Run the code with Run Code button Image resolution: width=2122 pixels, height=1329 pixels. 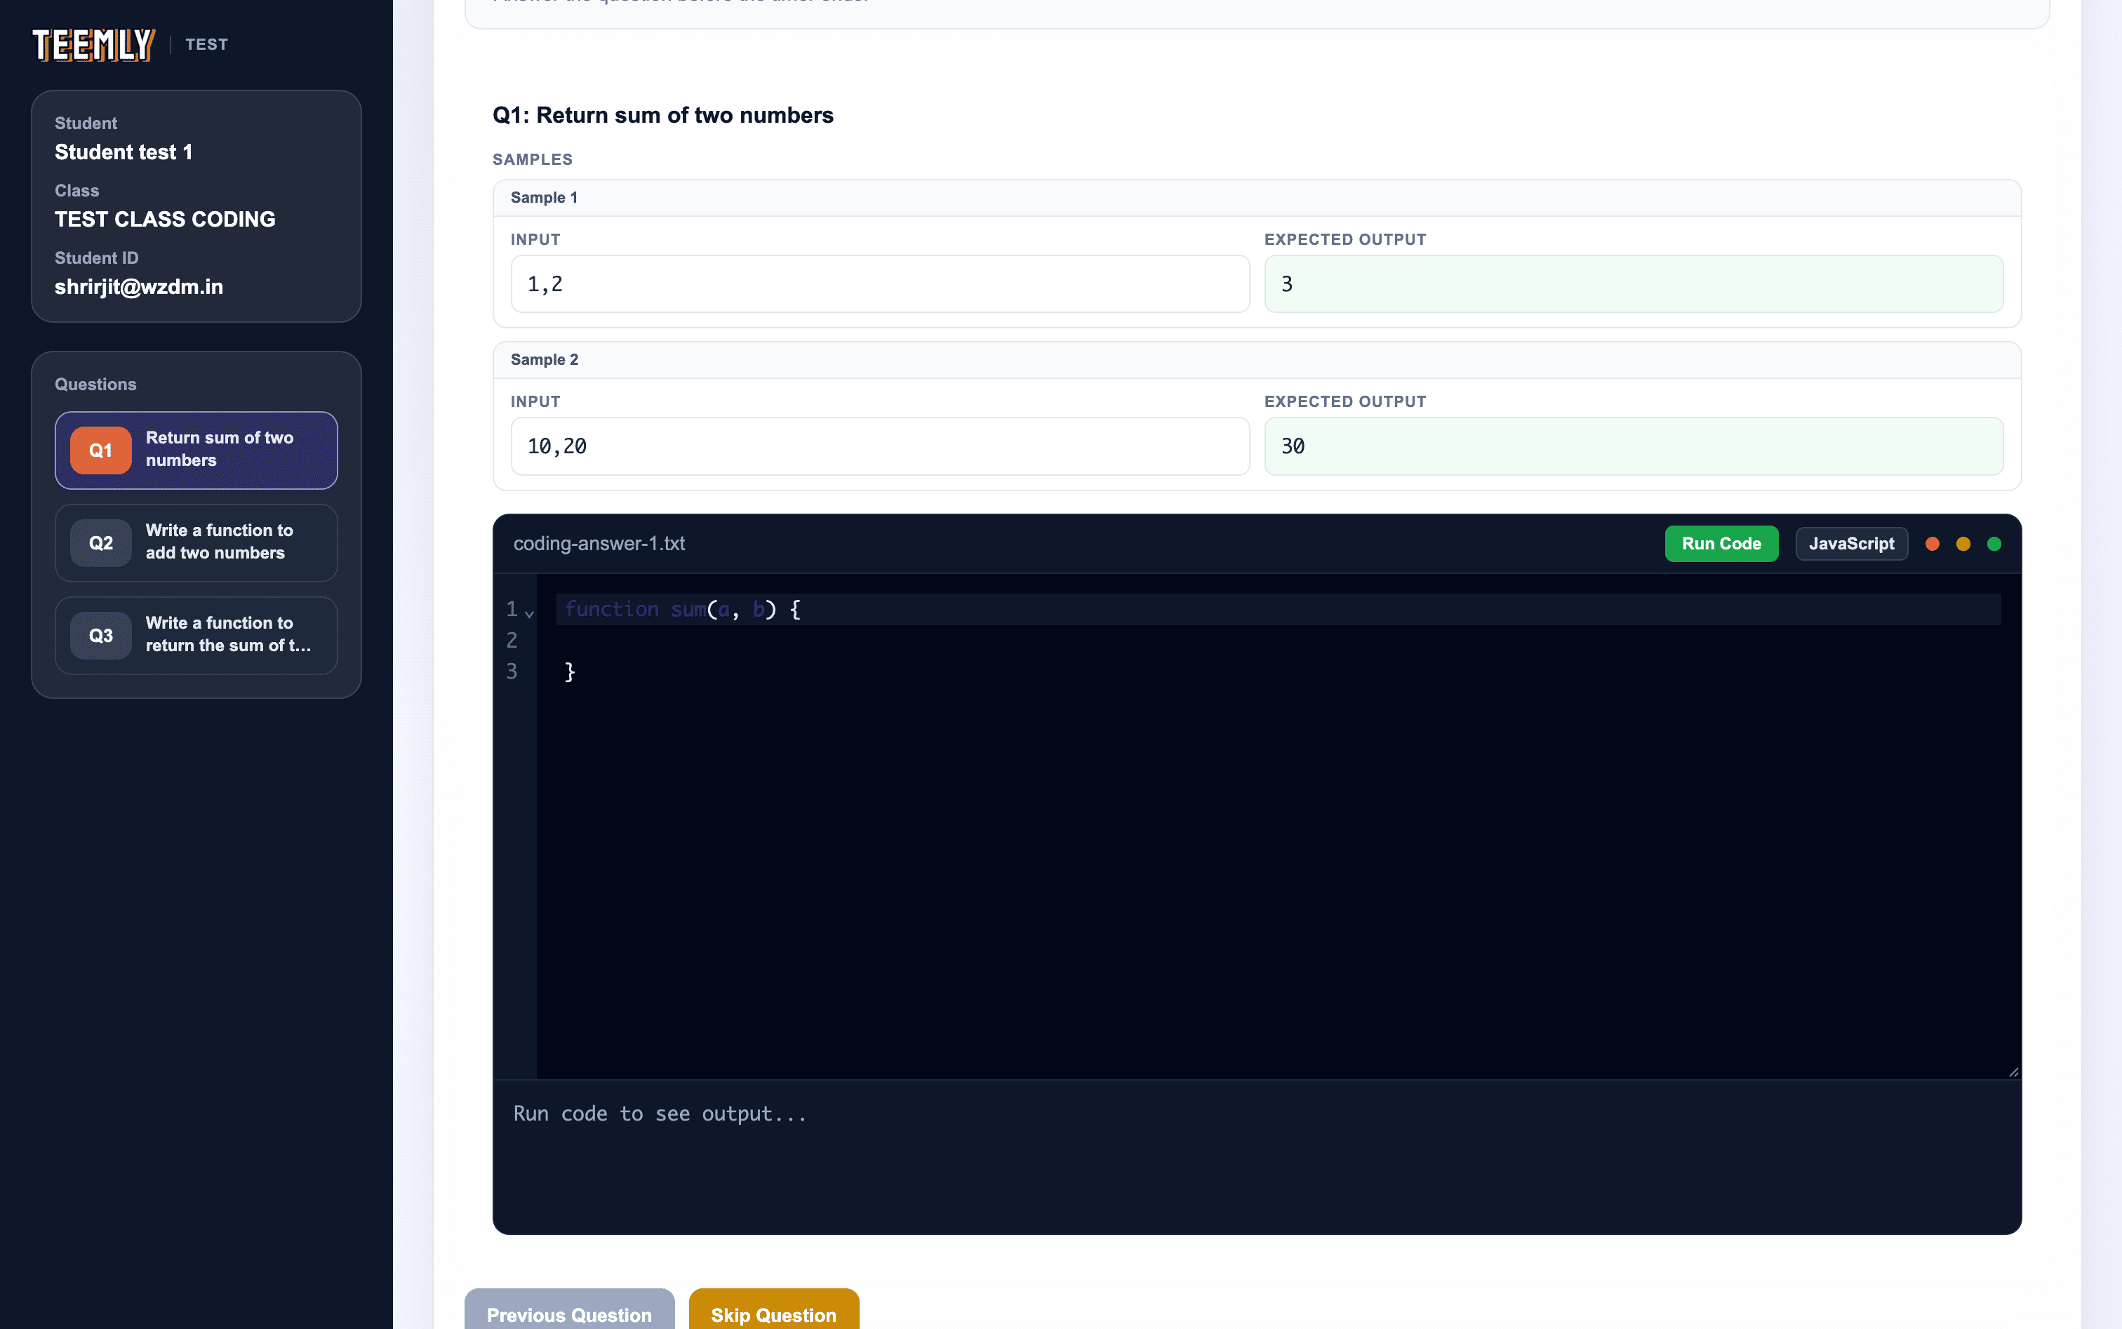pyautogui.click(x=1721, y=543)
